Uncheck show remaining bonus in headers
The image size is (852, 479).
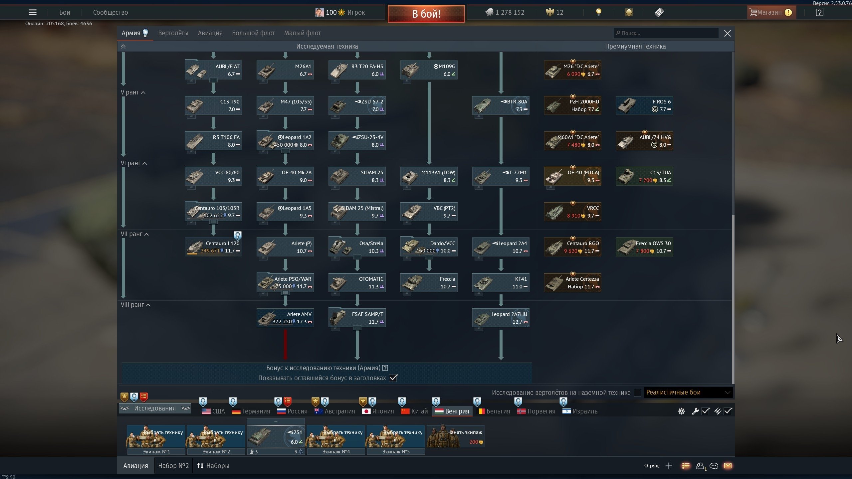(393, 378)
